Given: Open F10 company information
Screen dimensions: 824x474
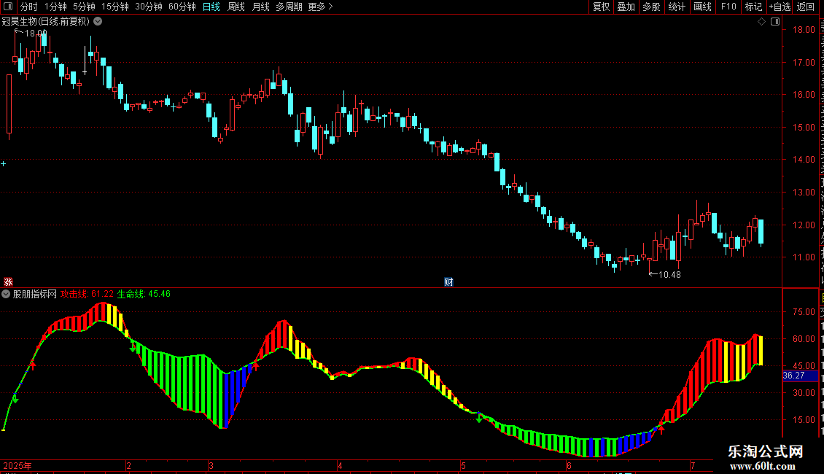Looking at the screenshot, I should pyautogui.click(x=728, y=7).
